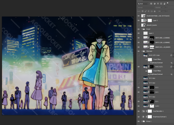Image resolution: width=174 pixels, height=125 pixels.
Task: Click Cityscape group folder icon
Action: tap(144, 51)
